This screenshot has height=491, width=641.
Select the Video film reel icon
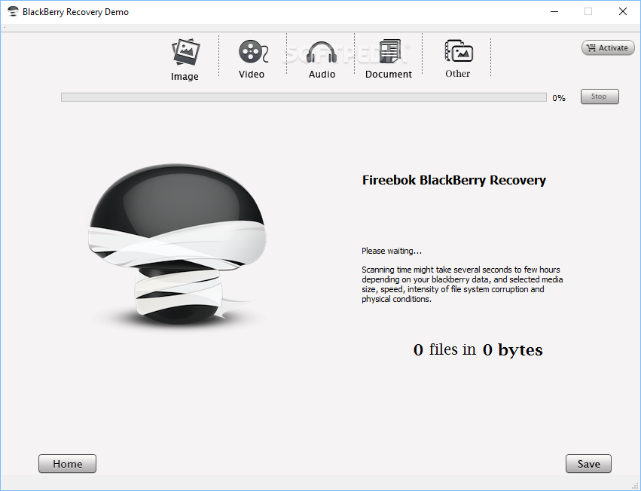tap(253, 51)
